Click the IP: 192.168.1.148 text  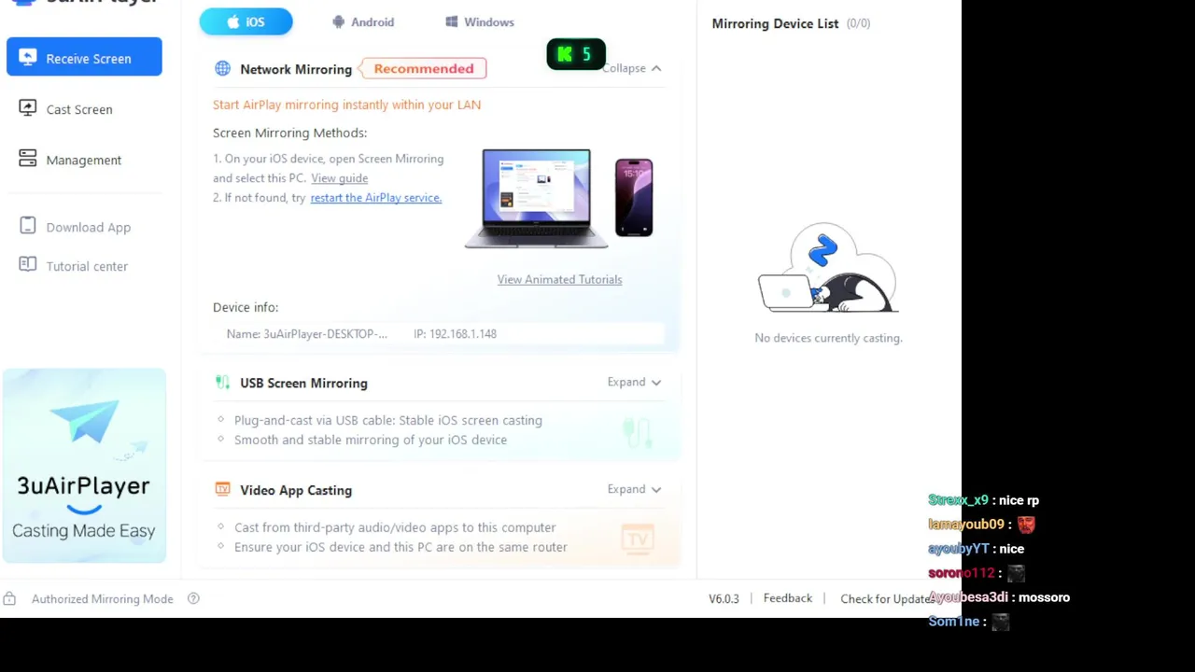[x=455, y=333]
